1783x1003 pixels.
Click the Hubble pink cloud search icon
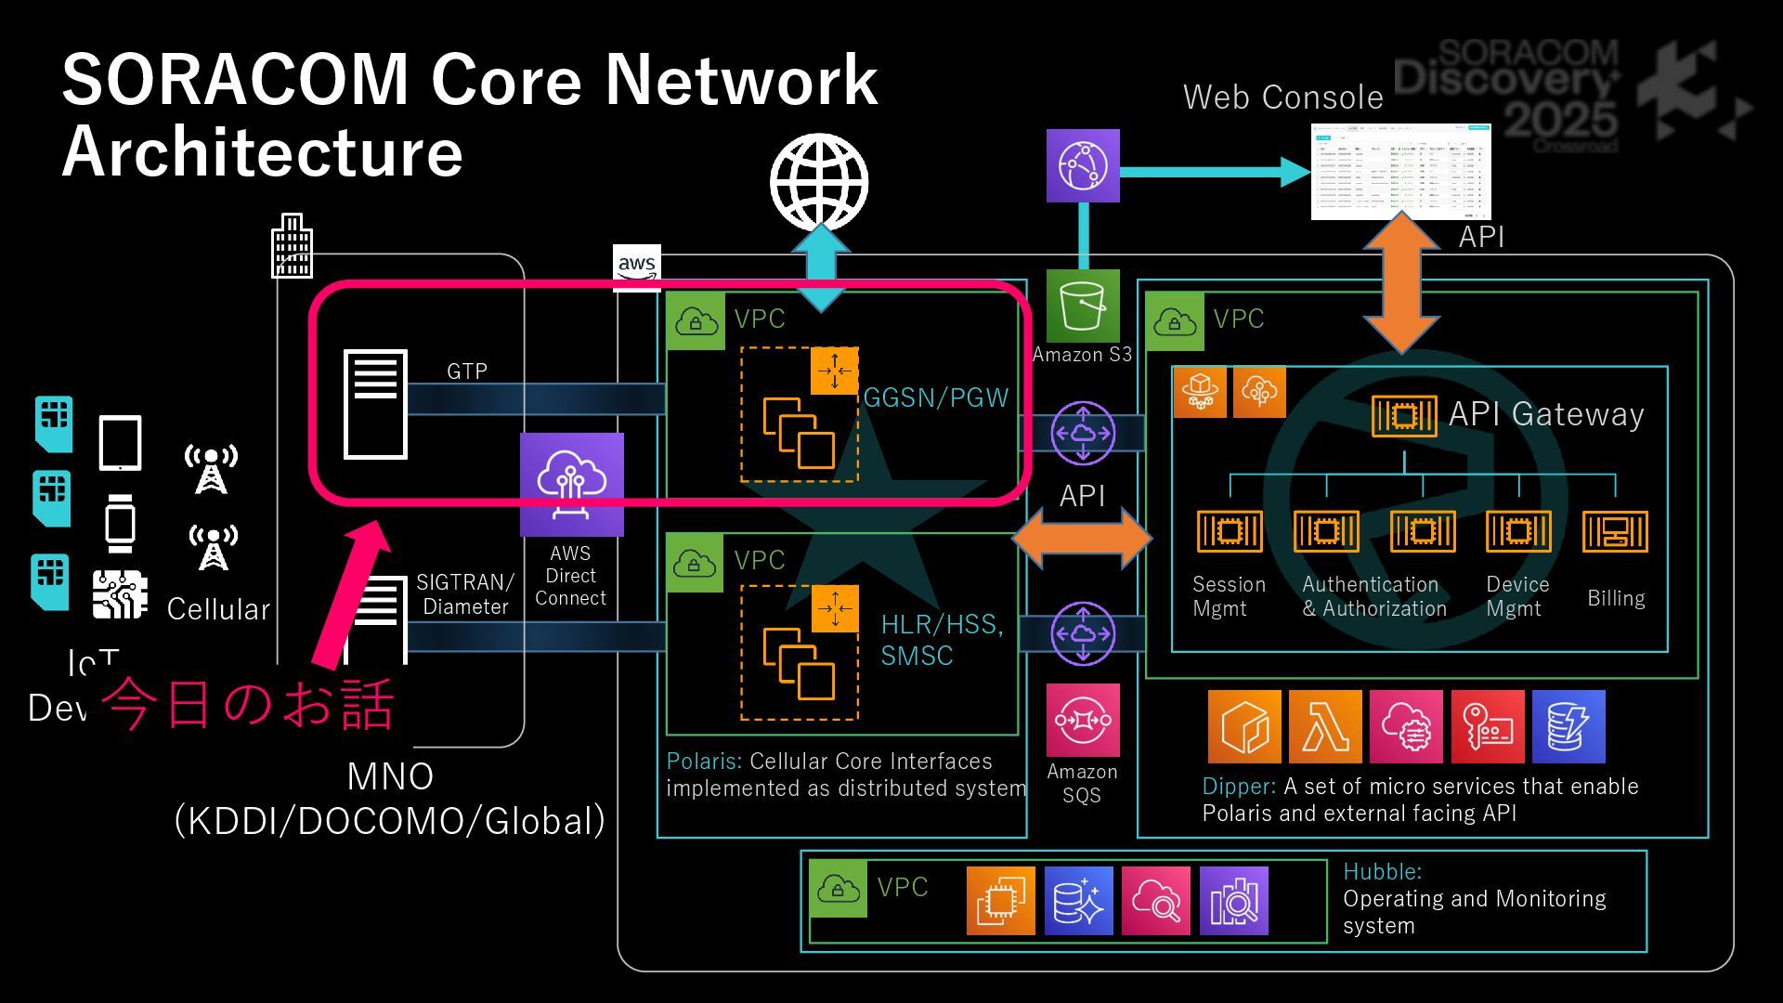[x=1156, y=901]
